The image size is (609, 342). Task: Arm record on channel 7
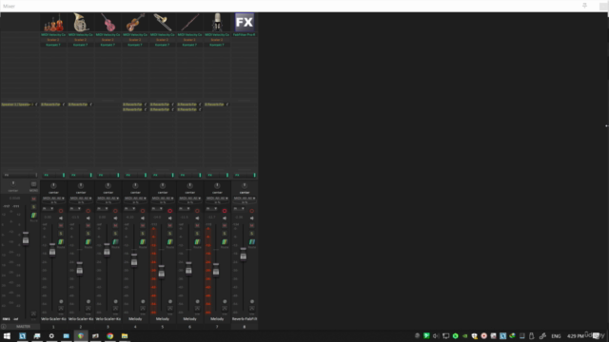coord(225,211)
